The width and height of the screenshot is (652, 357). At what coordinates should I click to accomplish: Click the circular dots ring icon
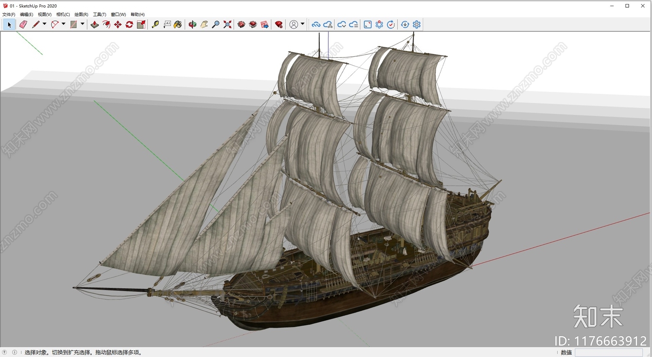coord(379,25)
